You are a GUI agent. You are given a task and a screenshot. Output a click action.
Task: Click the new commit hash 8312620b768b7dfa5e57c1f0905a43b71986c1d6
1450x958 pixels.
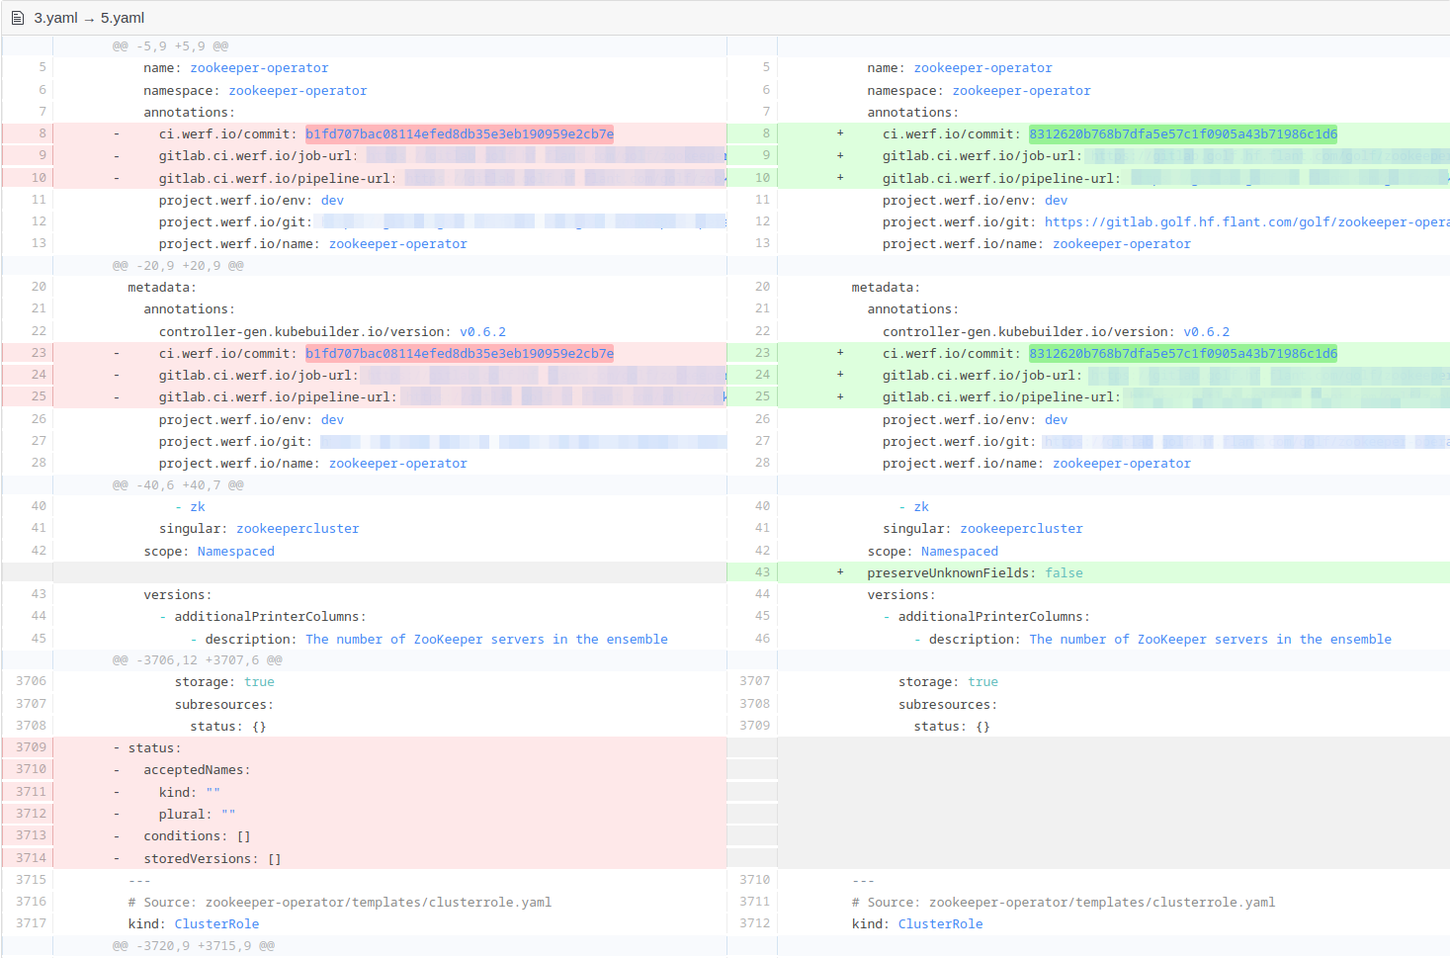pyautogui.click(x=1184, y=132)
